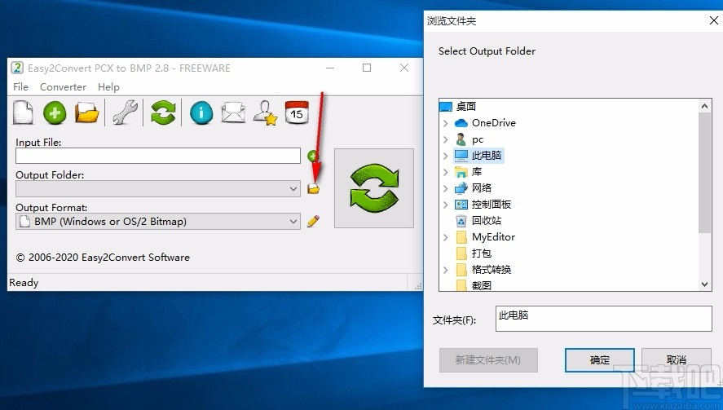This screenshot has height=410, width=723.
Task: Open the blue info icon
Action: coord(201,112)
